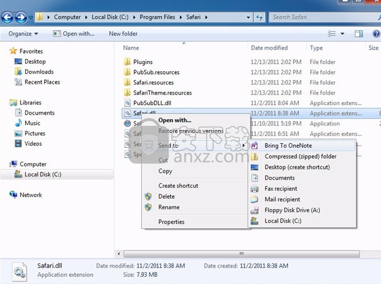Select Desktop (create shortcut) in Send to
Screen dimensions: 381x284
297,167
